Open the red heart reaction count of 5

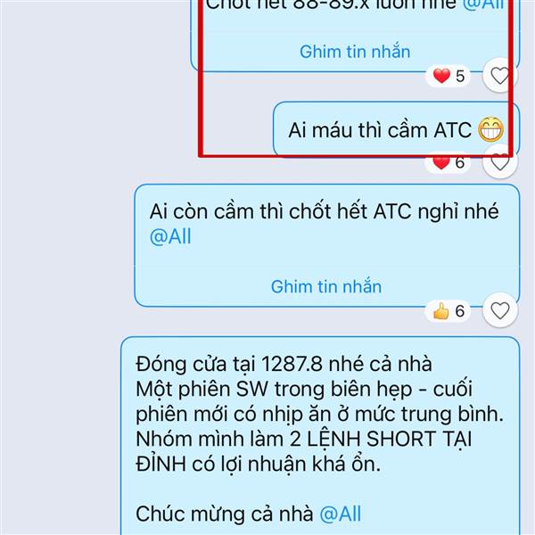[x=449, y=76]
